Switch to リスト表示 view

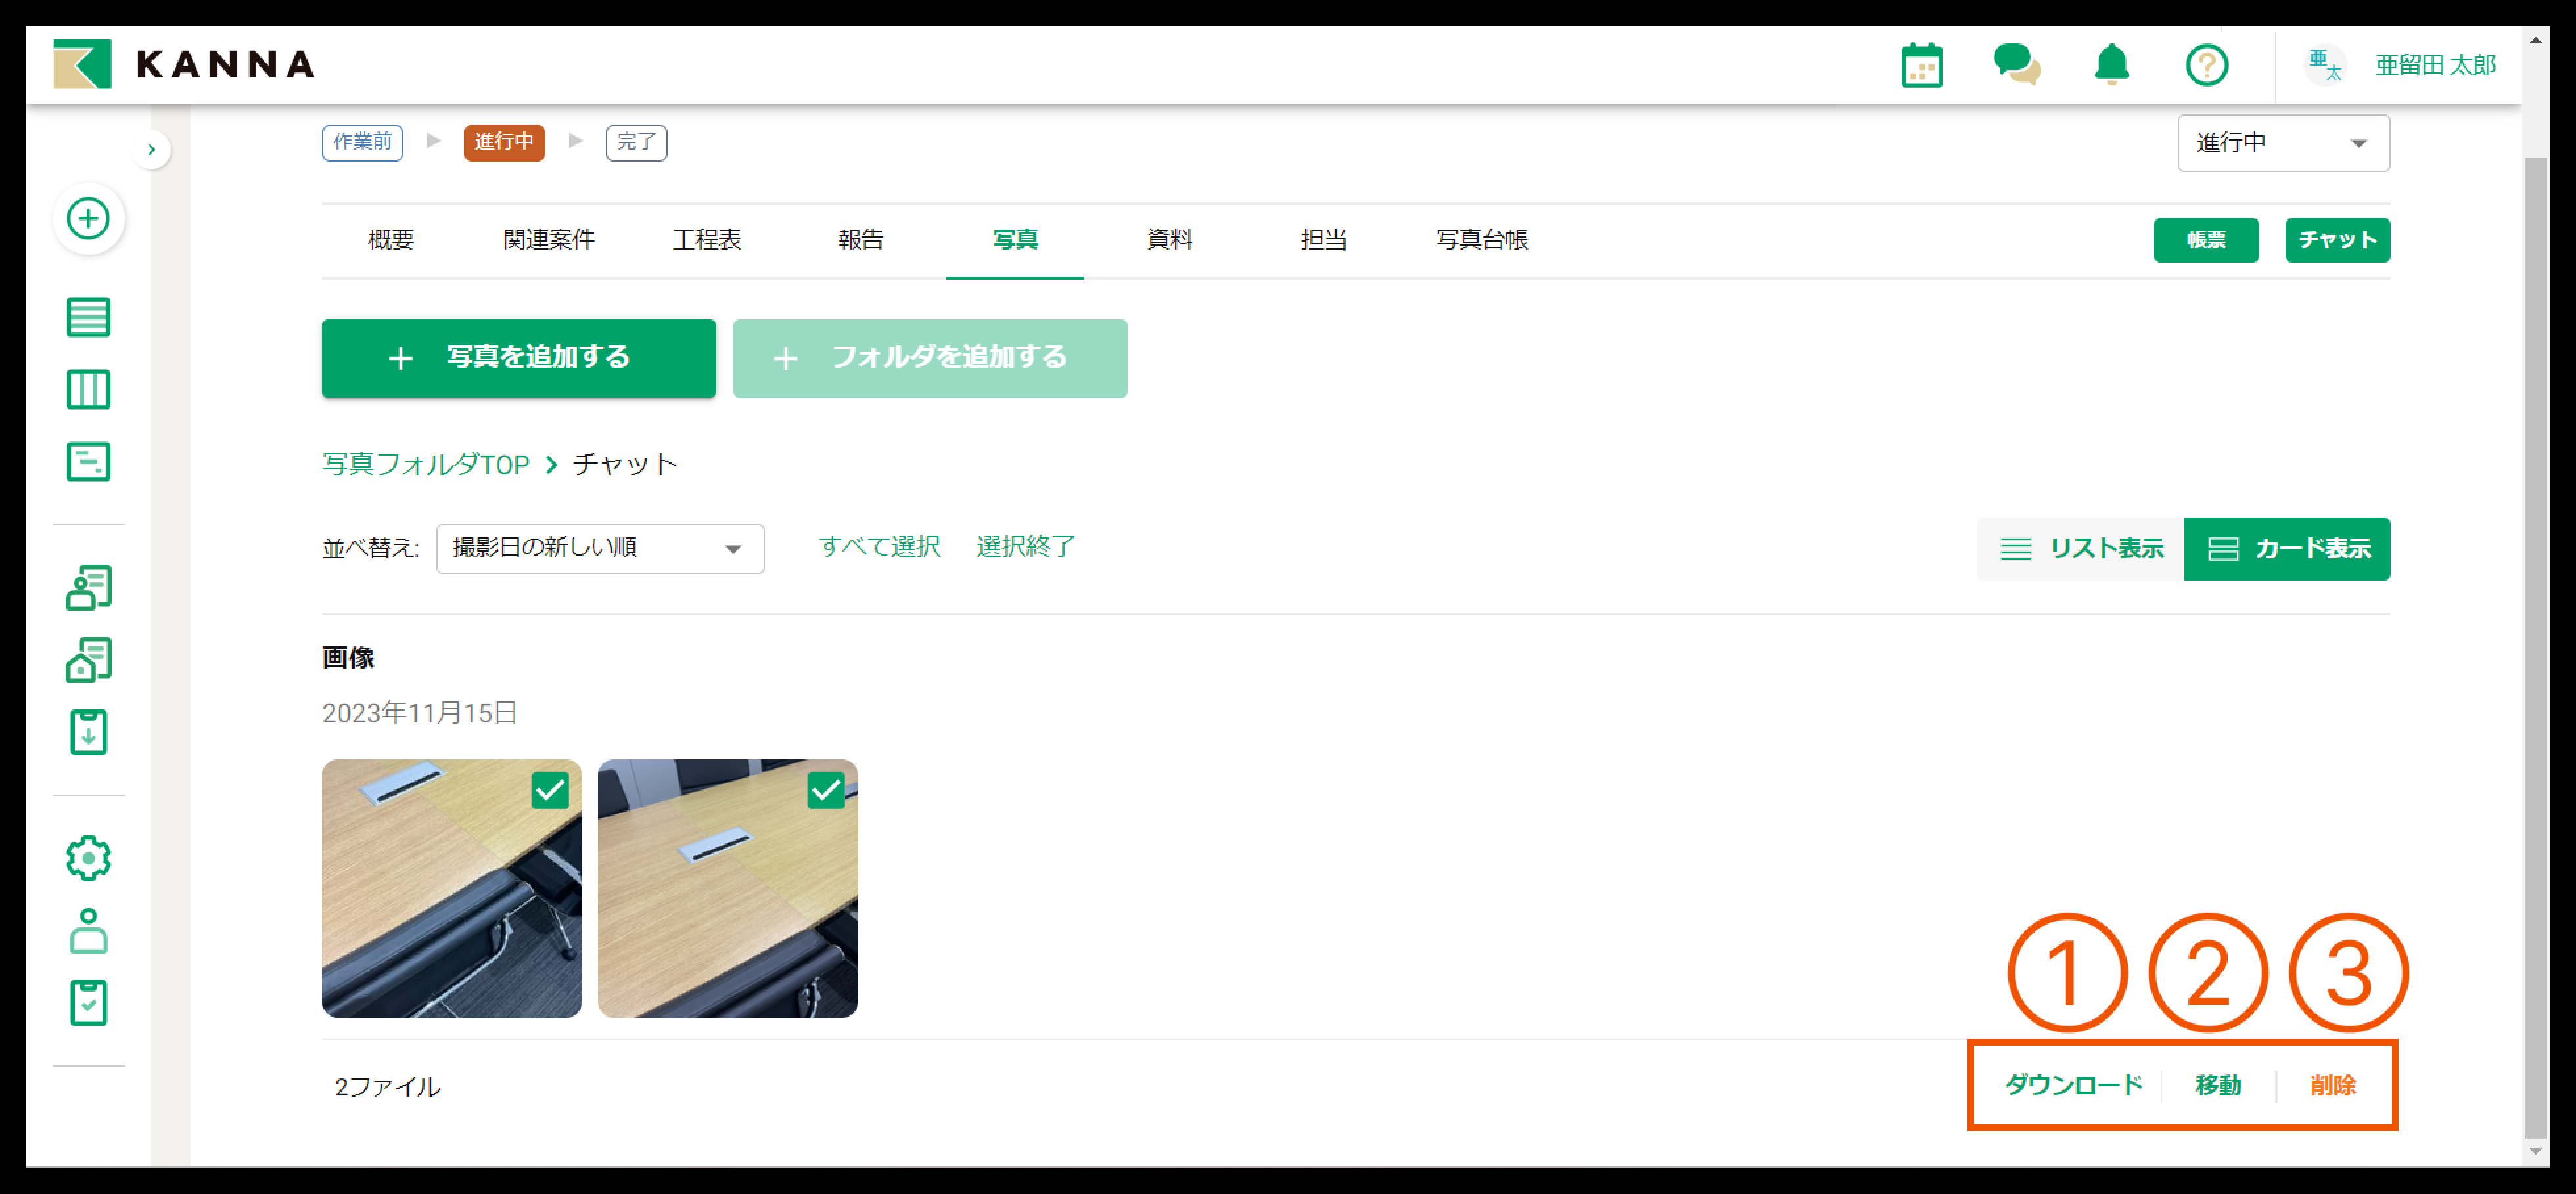pos(2081,548)
